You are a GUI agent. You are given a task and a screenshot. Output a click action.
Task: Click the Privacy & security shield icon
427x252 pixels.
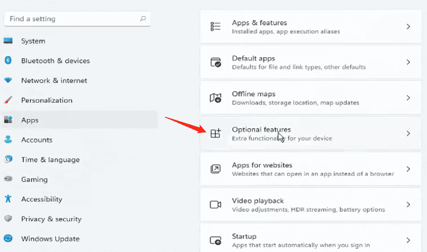coord(8,219)
